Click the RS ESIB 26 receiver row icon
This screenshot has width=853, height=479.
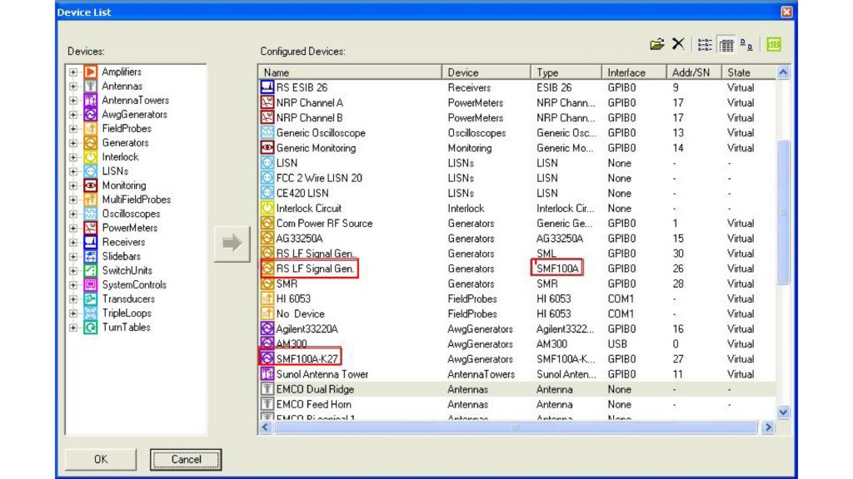coord(267,86)
